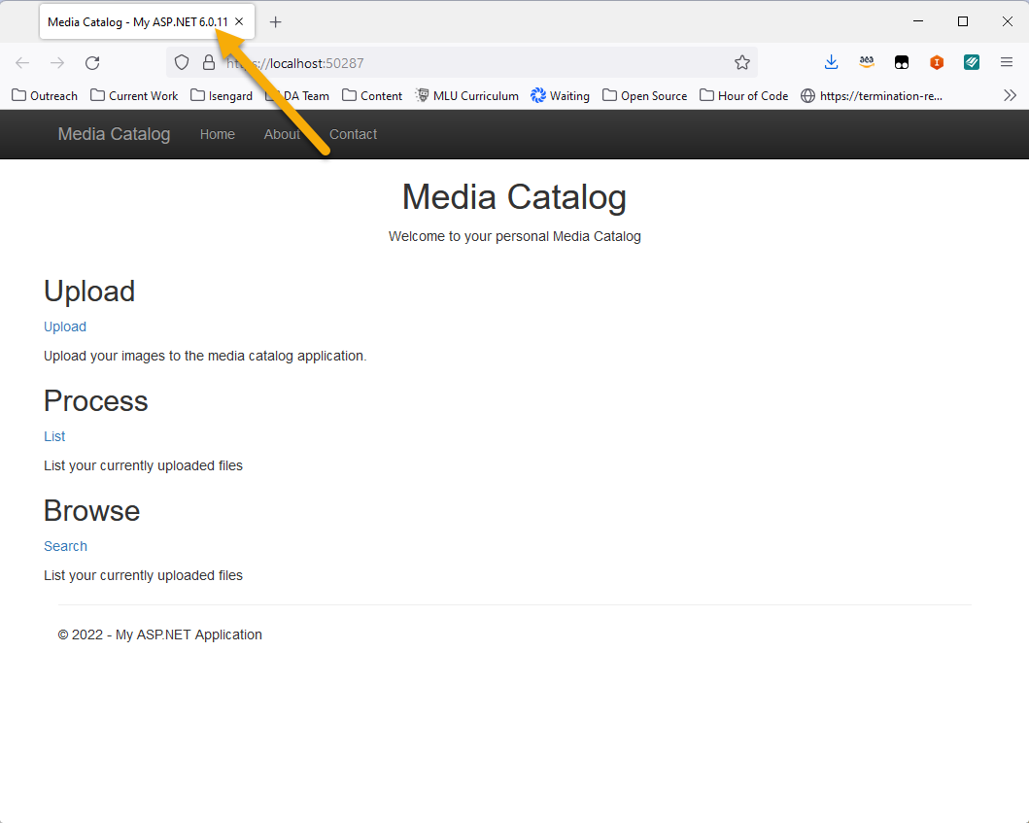Click the padlock site security icon
The image size is (1029, 823).
click(x=209, y=63)
